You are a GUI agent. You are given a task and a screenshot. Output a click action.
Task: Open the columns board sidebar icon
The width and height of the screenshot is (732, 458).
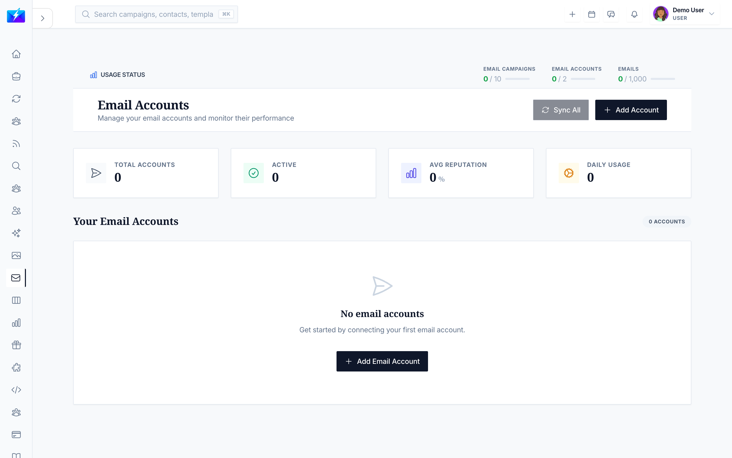pos(16,300)
